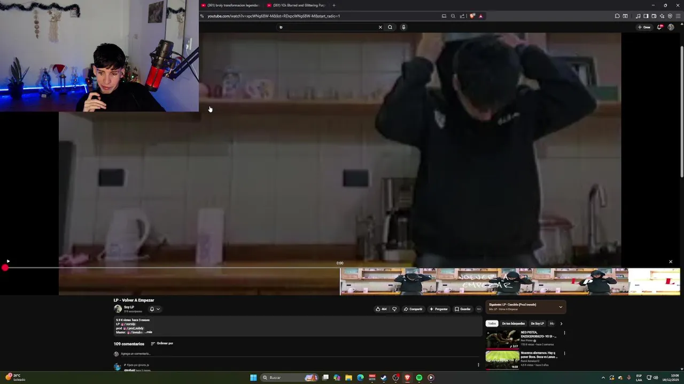Switch to the broly transformacion legendaria tab
Viewport: 684px width, 384px height.
click(x=230, y=5)
